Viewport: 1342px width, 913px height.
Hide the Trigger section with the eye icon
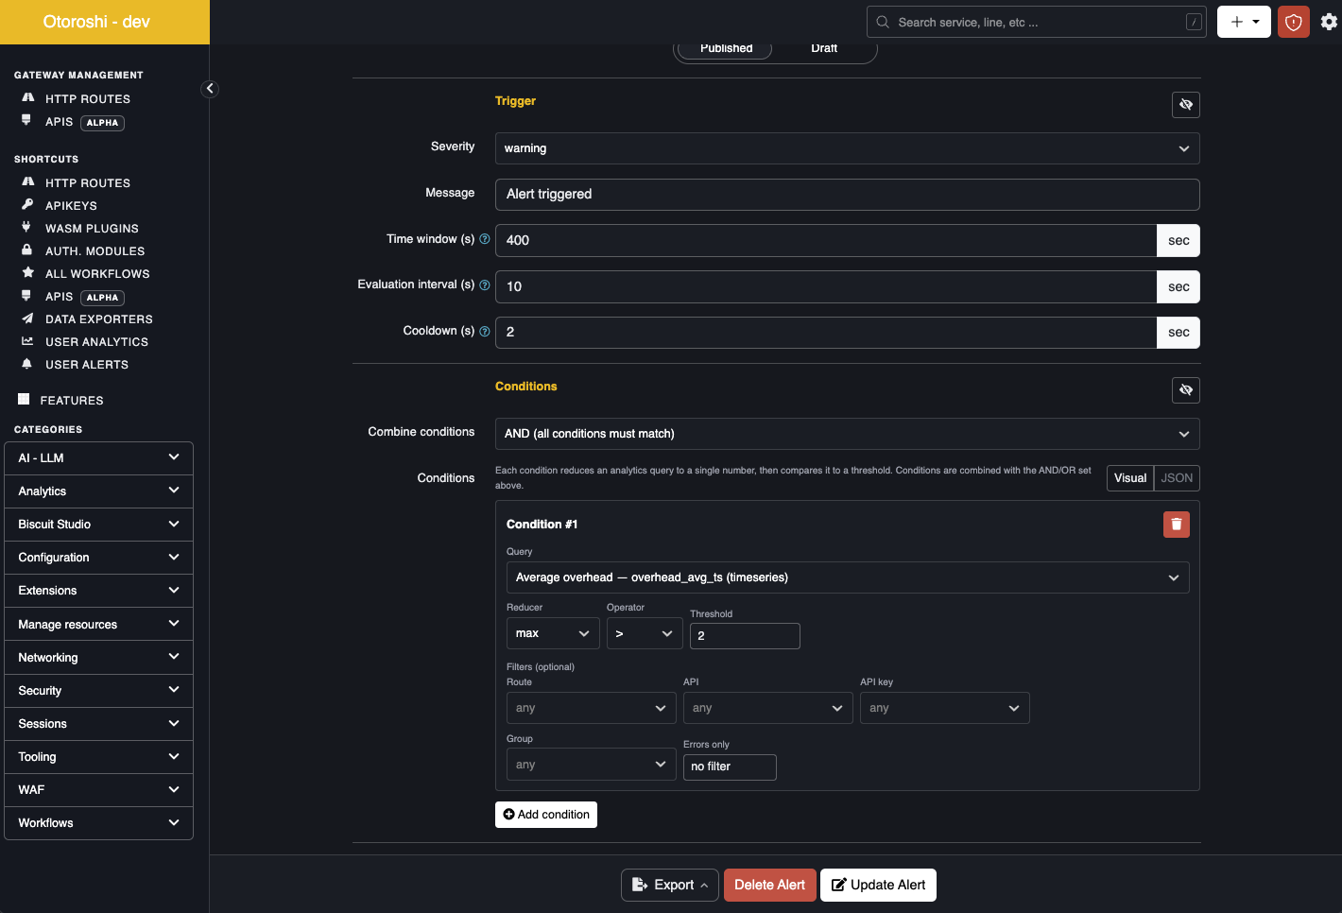(x=1186, y=105)
